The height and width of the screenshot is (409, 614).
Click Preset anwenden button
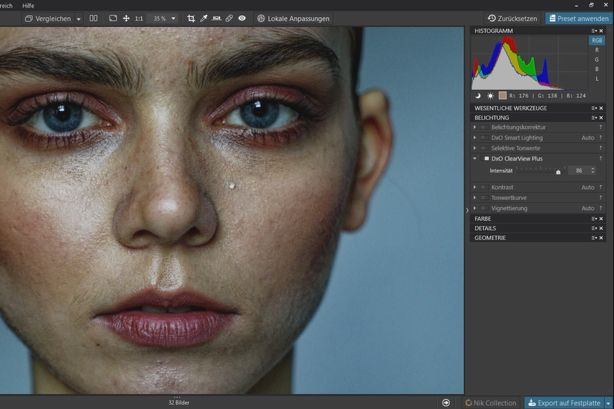[x=579, y=18]
